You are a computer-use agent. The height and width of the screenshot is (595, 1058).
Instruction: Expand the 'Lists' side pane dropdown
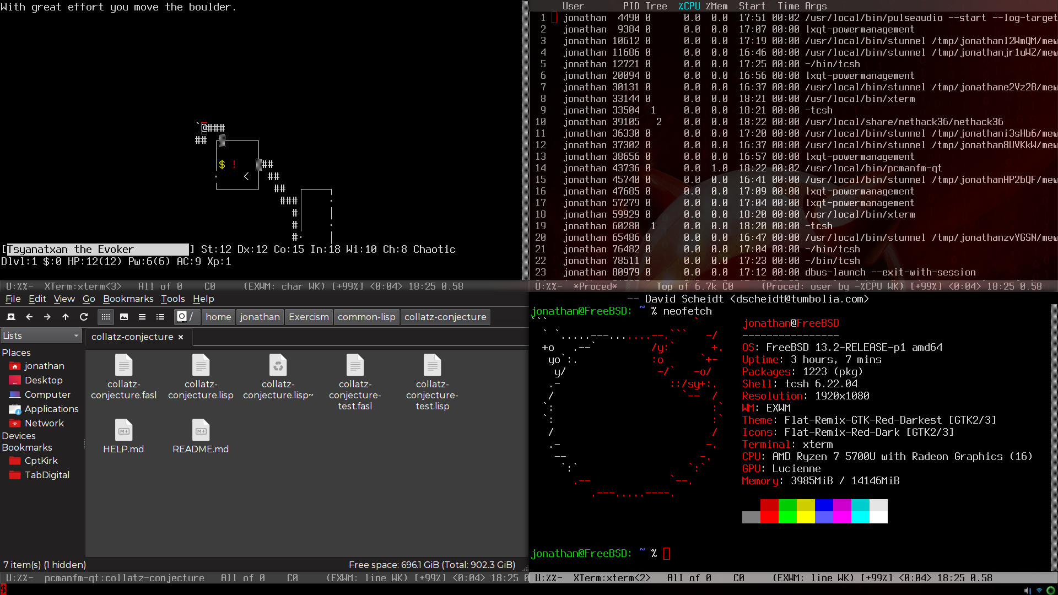pyautogui.click(x=41, y=336)
